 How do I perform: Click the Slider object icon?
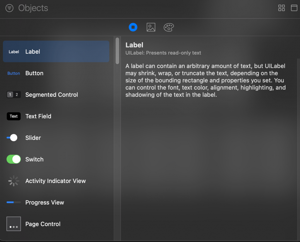pos(12,138)
